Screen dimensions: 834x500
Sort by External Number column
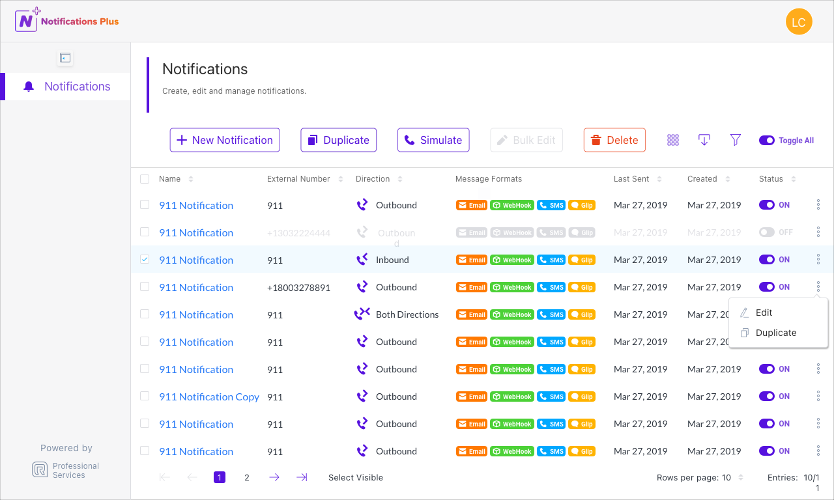341,179
